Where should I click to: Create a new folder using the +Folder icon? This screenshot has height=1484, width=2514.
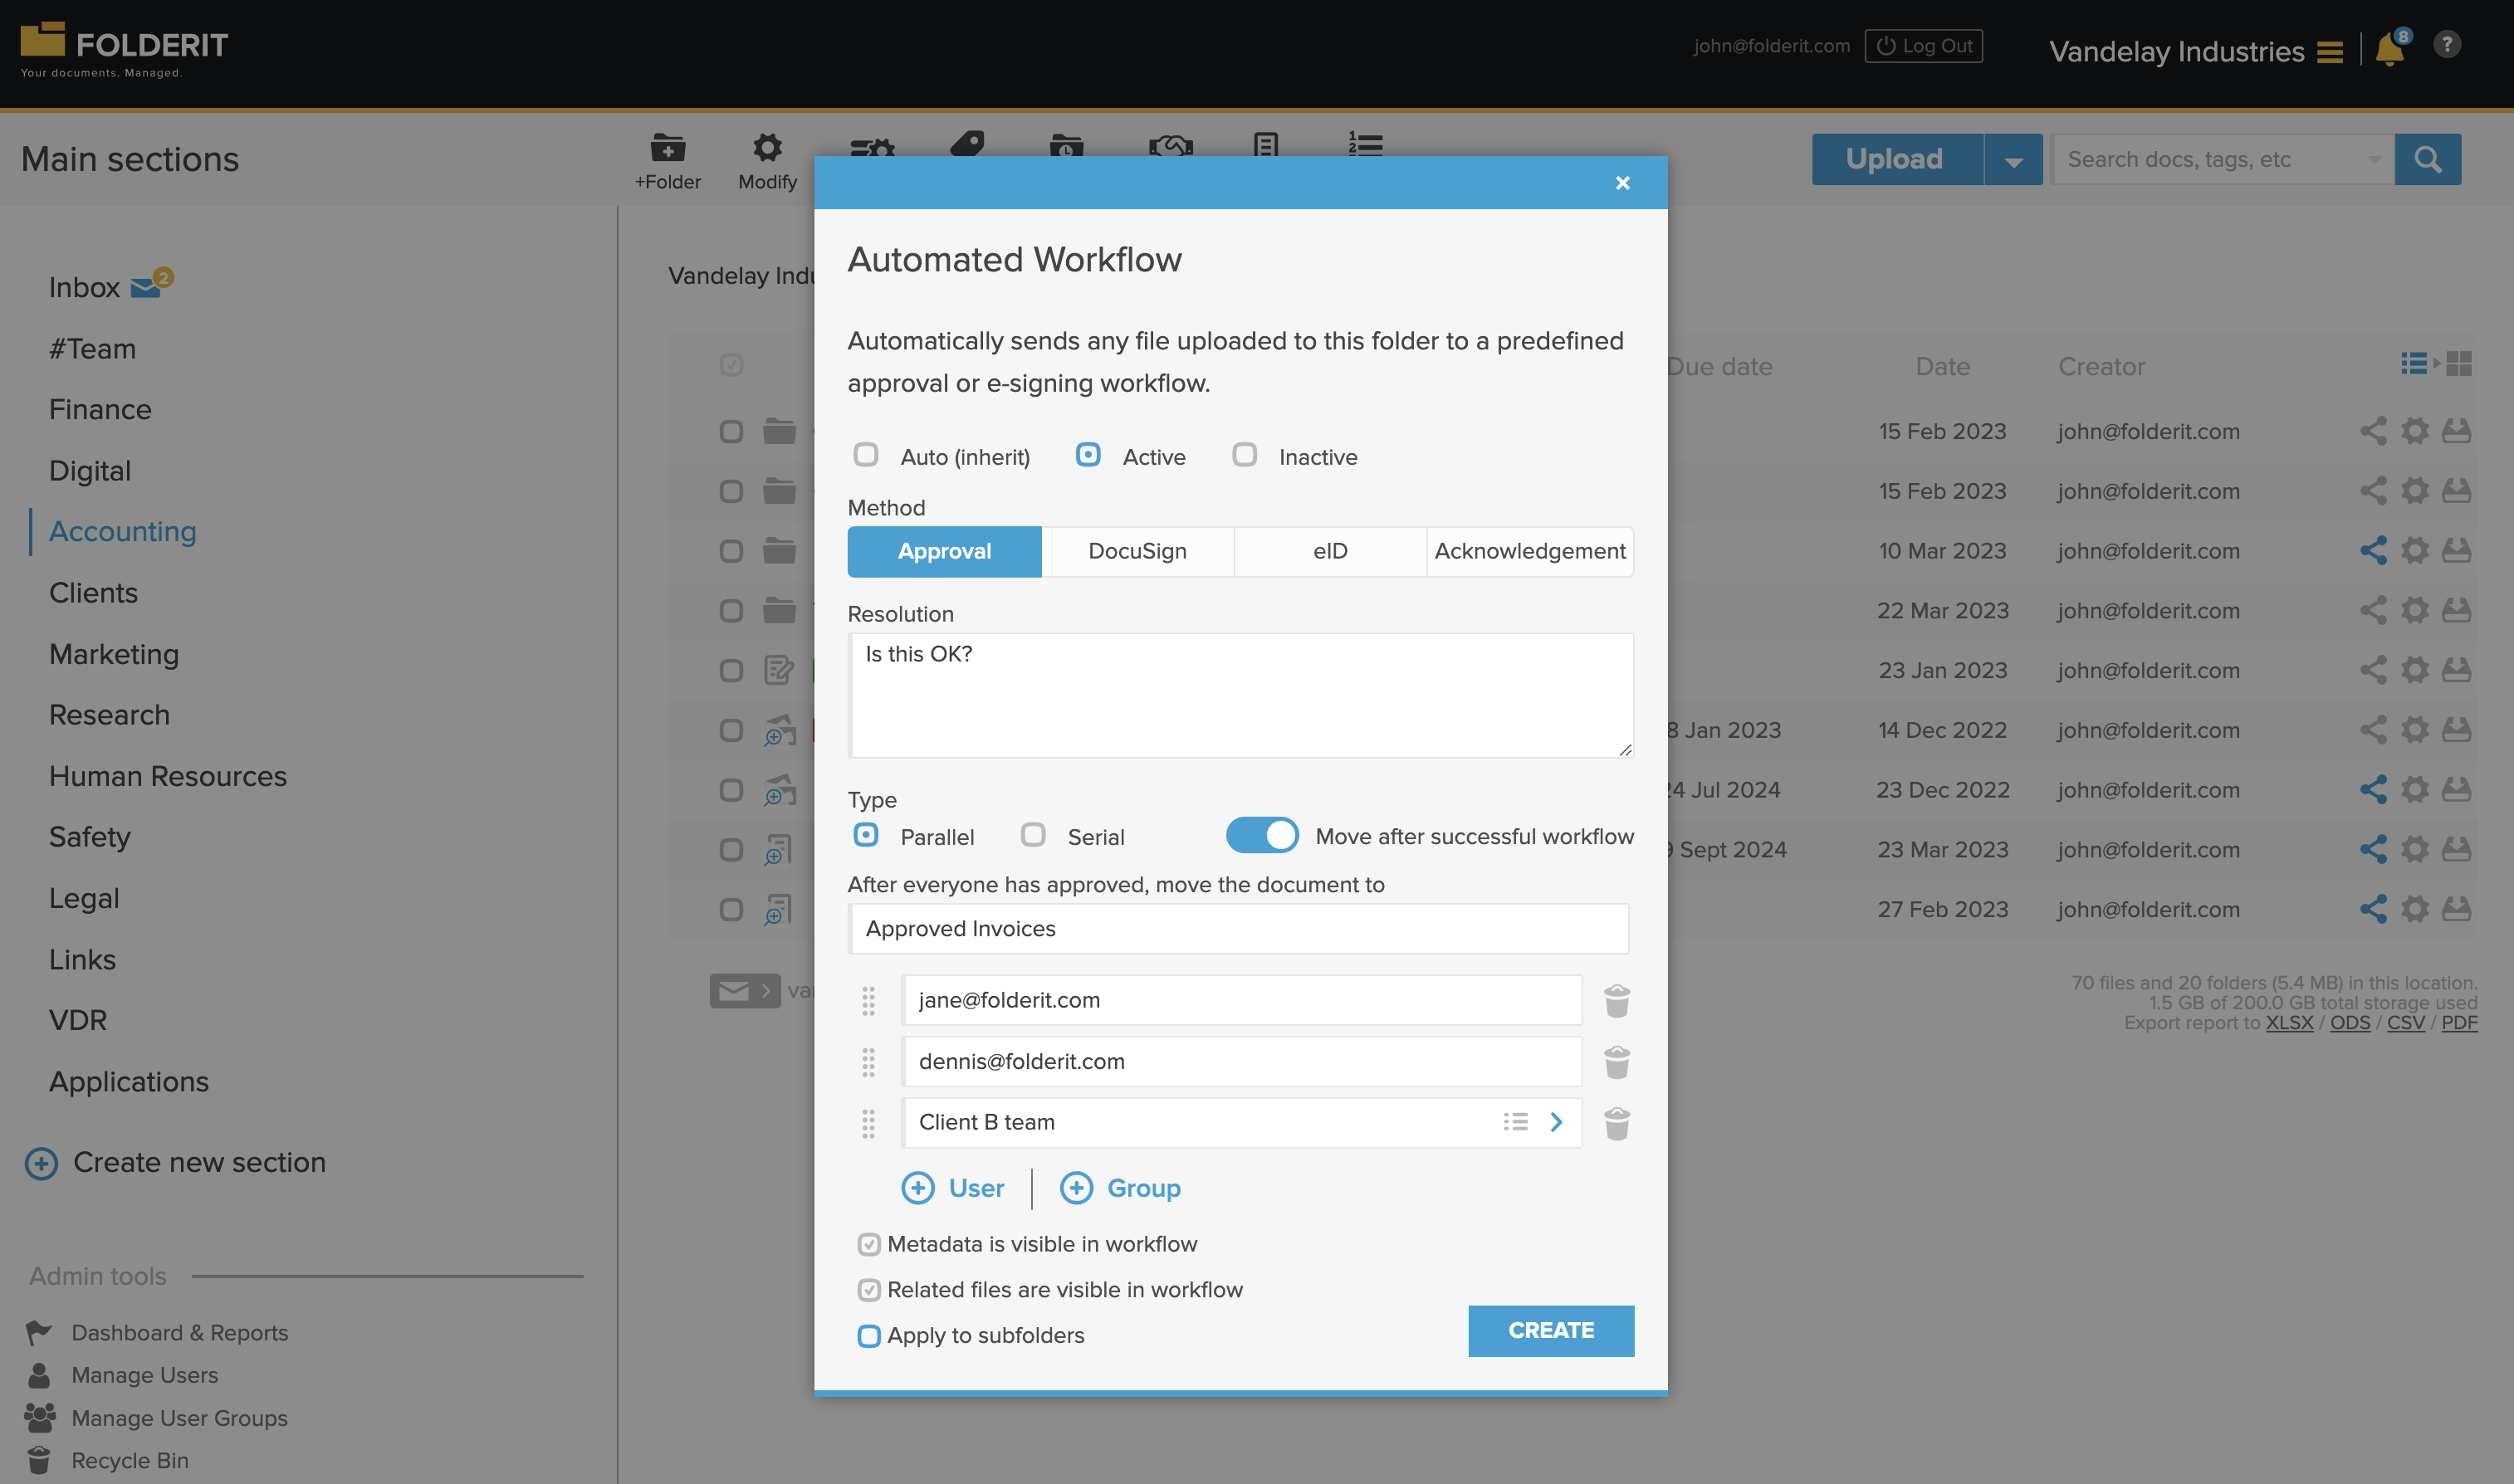click(668, 150)
